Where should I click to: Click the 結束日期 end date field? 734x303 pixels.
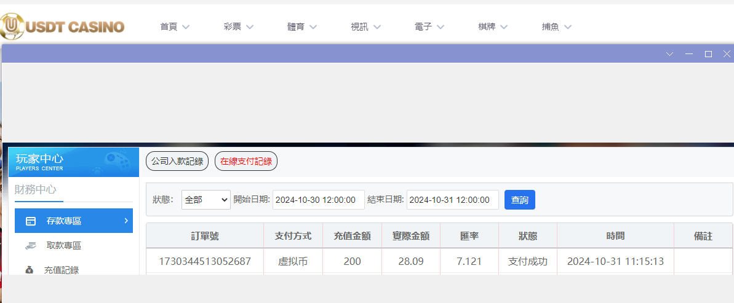(452, 200)
